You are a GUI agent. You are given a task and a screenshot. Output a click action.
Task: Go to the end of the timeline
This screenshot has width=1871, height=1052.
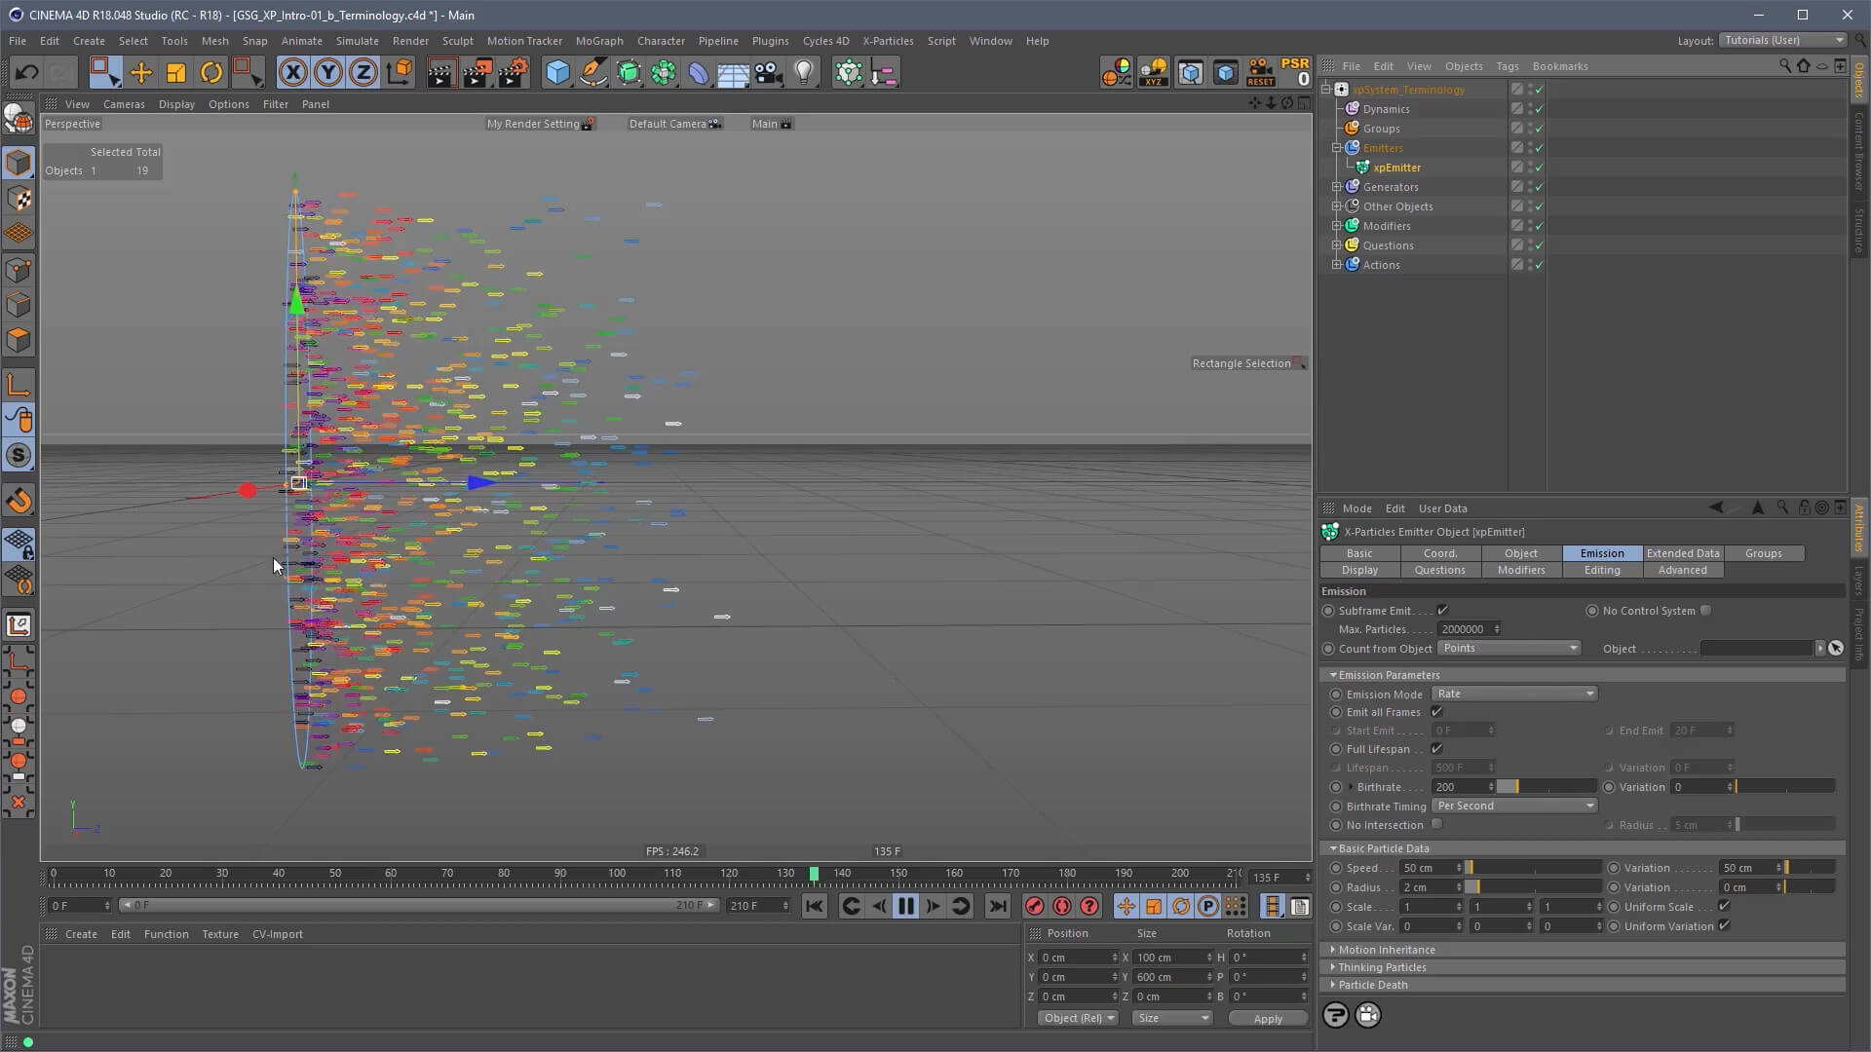pyautogui.click(x=998, y=906)
